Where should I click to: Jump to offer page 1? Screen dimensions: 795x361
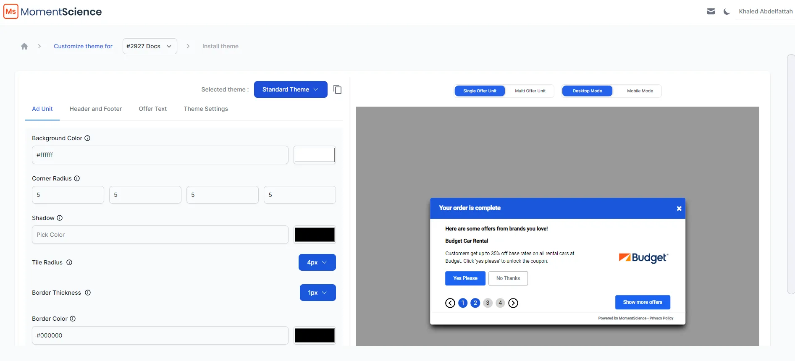(x=463, y=303)
